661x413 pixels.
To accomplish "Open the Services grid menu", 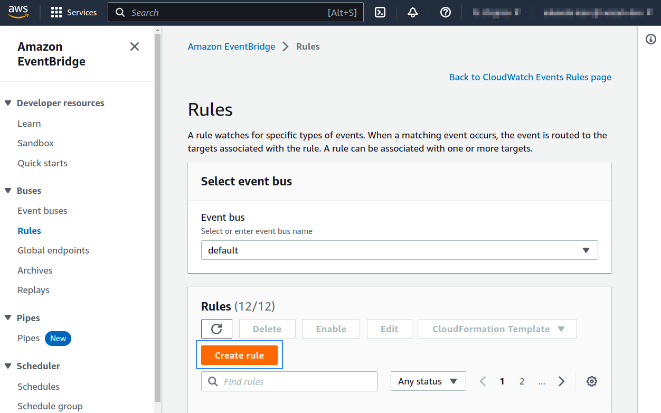I will [74, 13].
